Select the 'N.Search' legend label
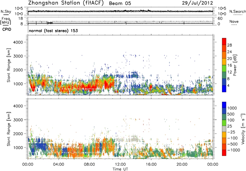246x171 pixels. click(237, 11)
